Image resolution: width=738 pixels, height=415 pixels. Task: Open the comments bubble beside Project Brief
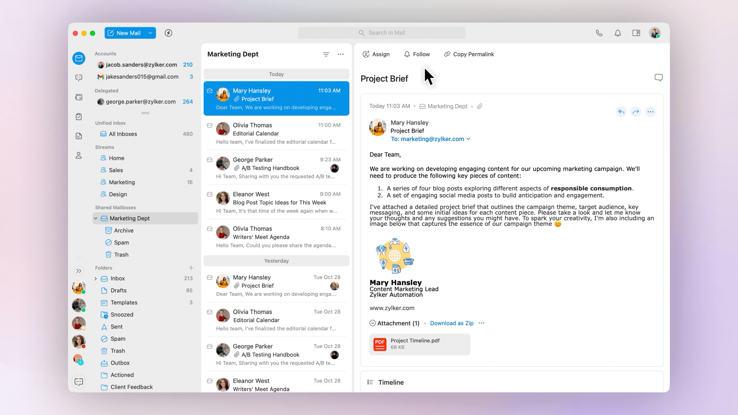658,78
